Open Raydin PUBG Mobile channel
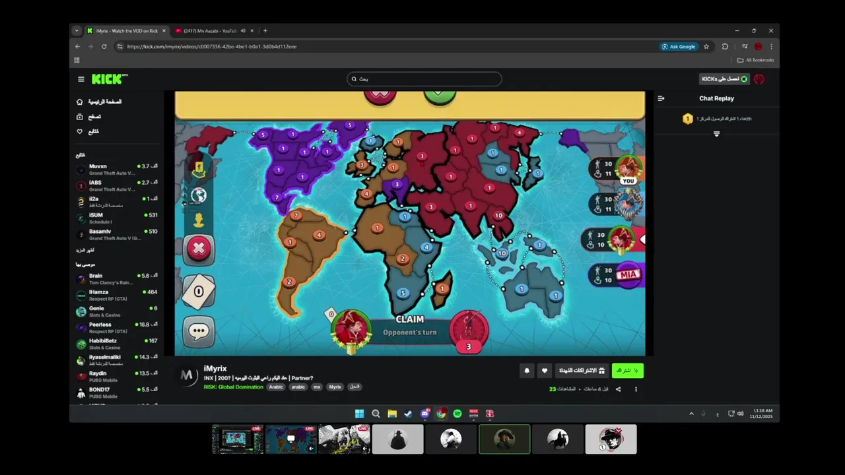Image resolution: width=845 pixels, height=475 pixels. point(117,377)
